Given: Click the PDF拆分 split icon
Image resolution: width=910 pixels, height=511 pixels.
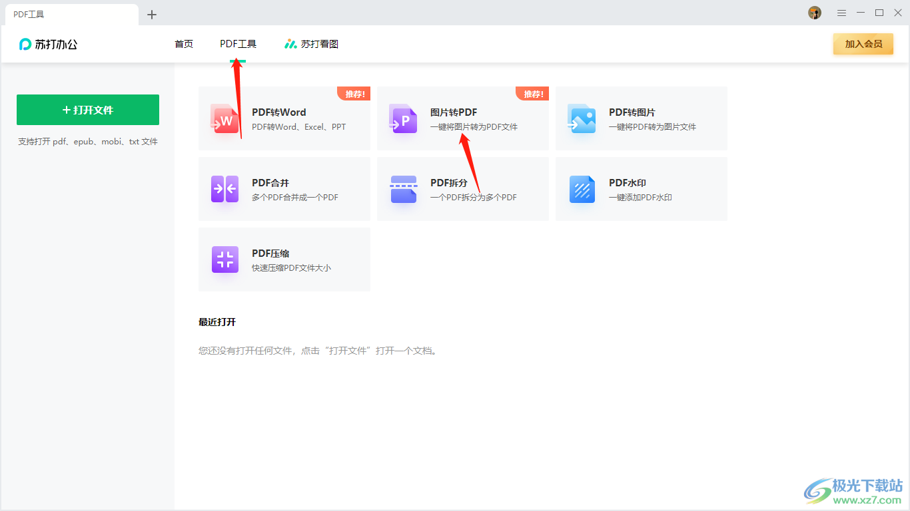Looking at the screenshot, I should pos(403,189).
